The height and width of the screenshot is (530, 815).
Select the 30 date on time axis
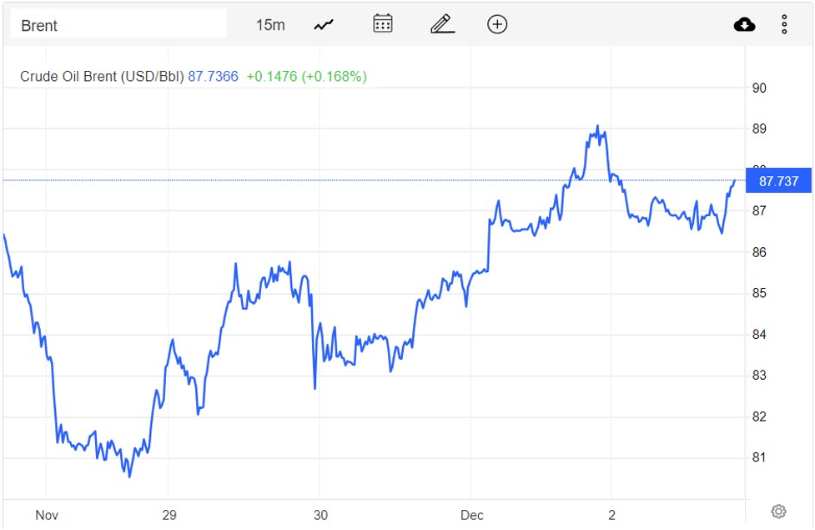319,515
